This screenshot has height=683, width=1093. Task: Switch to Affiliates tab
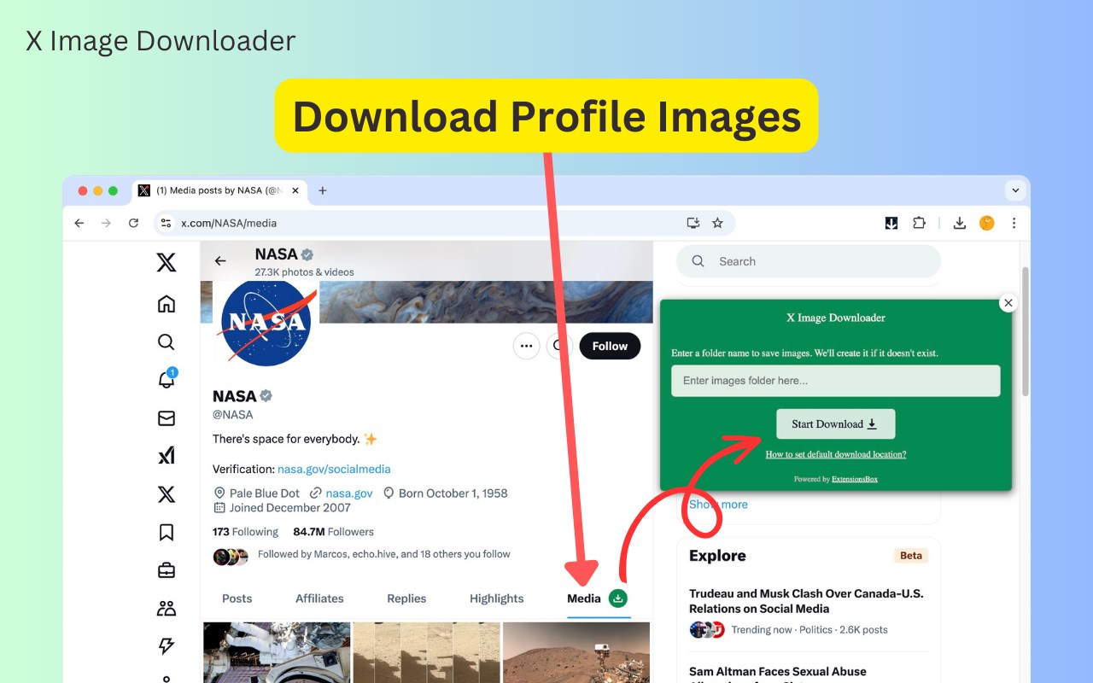coord(319,598)
